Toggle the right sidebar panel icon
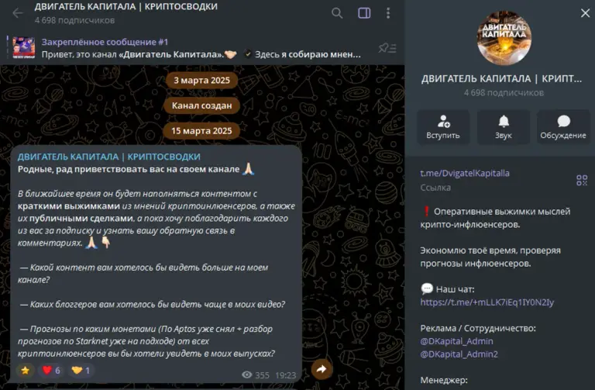The image size is (595, 390). click(364, 13)
